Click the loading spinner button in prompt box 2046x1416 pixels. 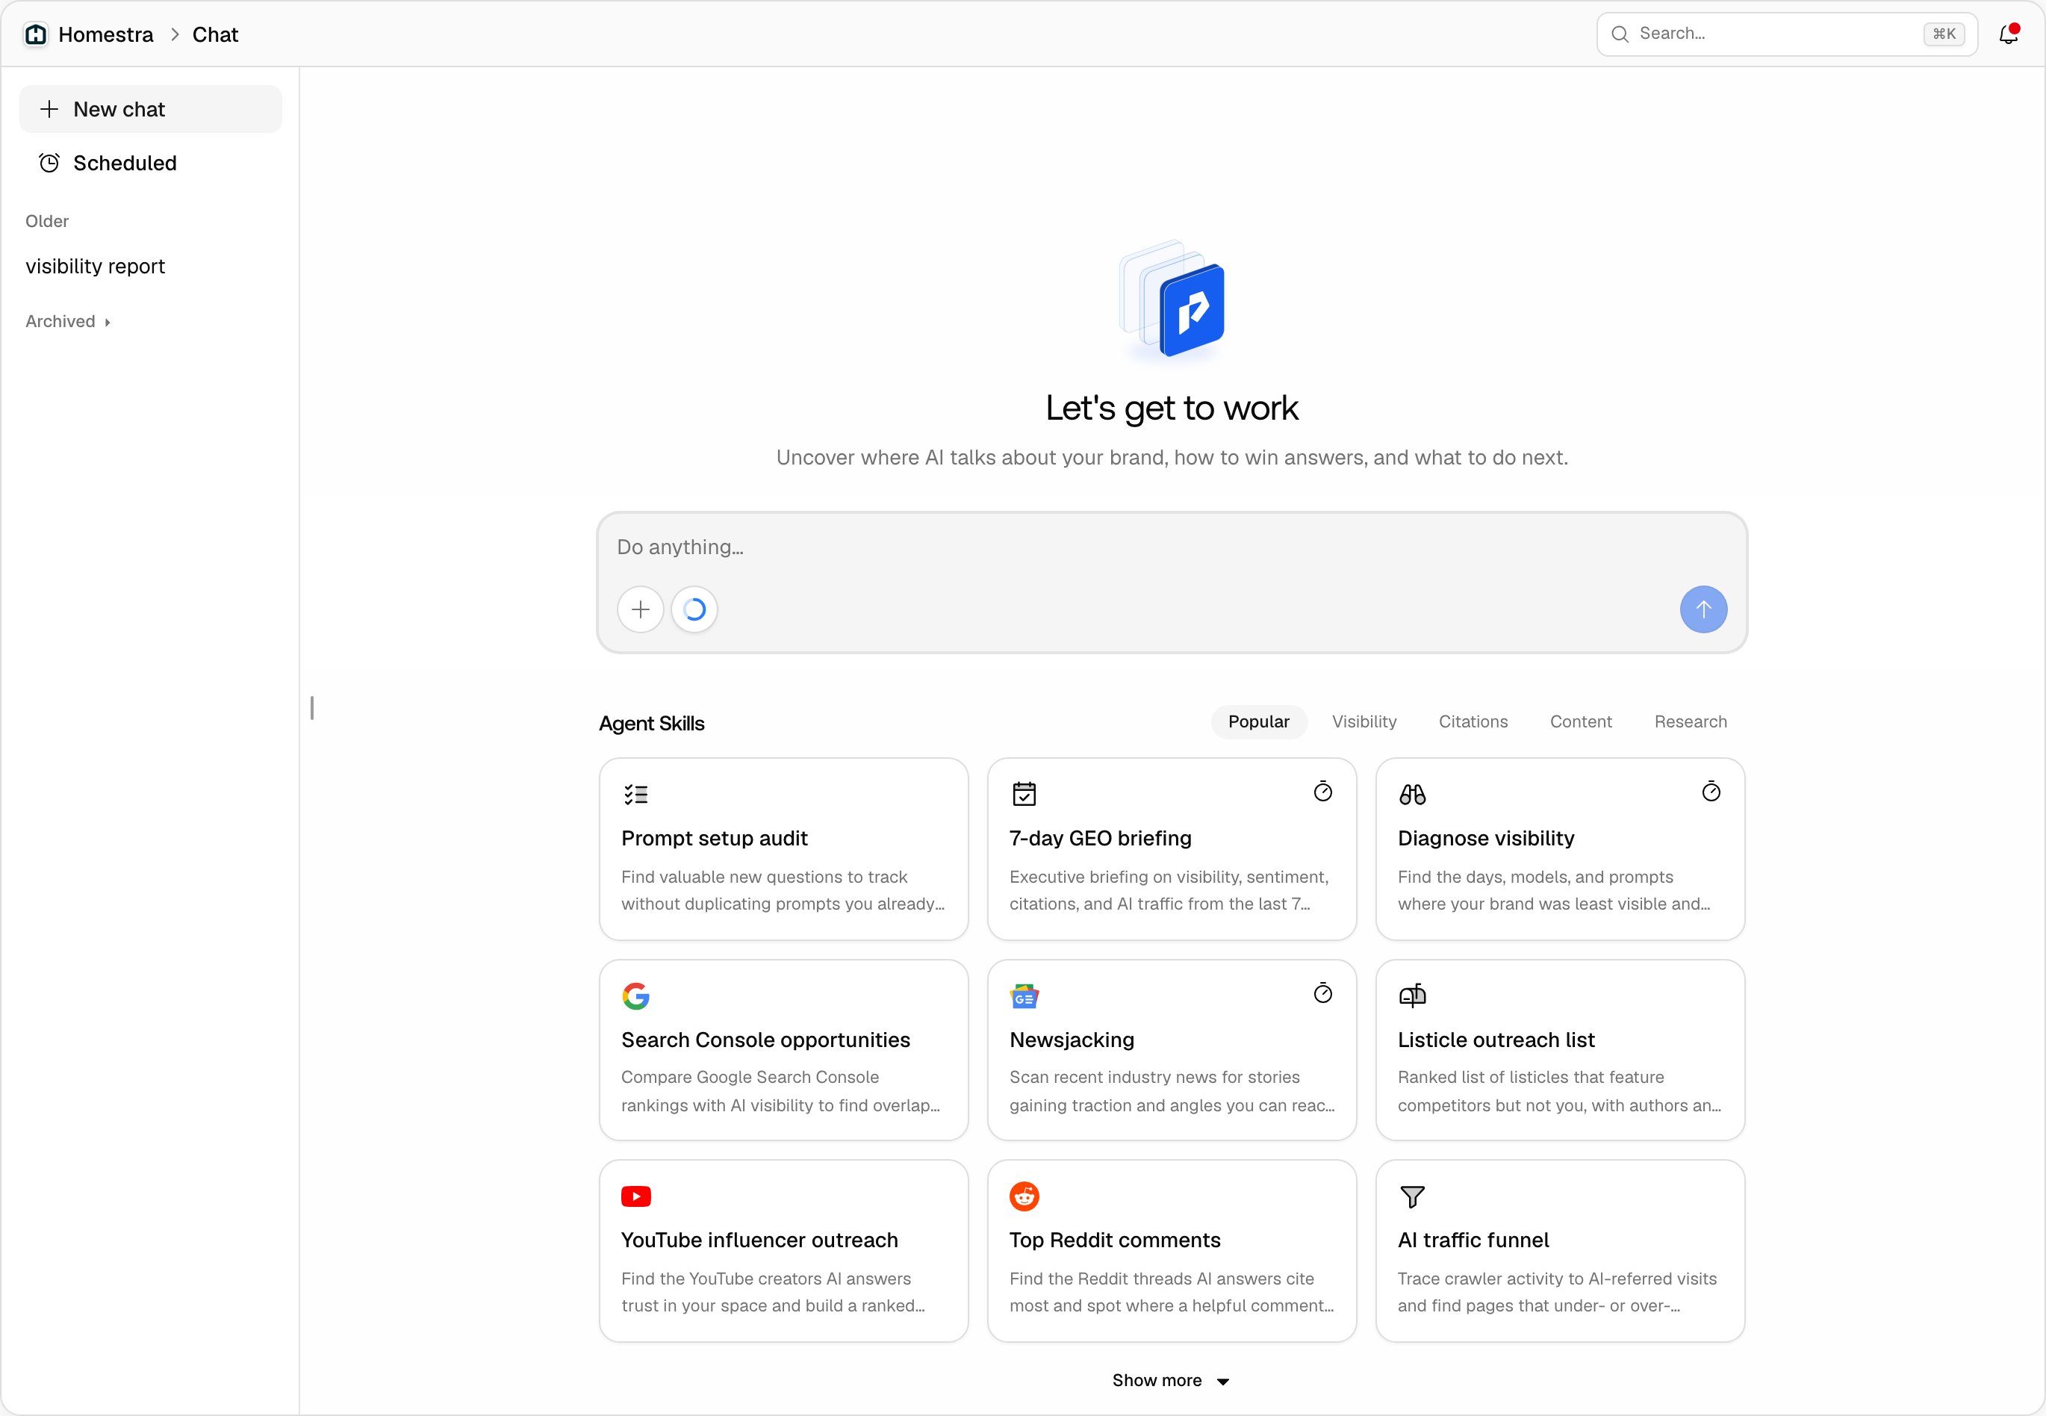(694, 609)
